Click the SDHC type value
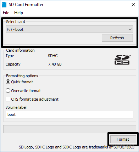The width and height of the screenshot is (139, 152). point(53,56)
